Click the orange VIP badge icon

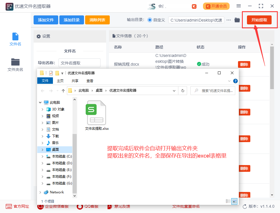coord(194,6)
